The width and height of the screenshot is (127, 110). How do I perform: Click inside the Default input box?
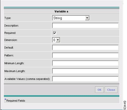[x=85, y=48]
